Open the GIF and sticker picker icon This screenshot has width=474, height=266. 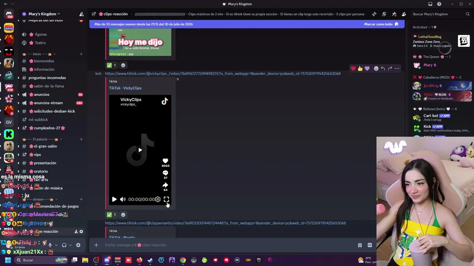(x=370, y=245)
